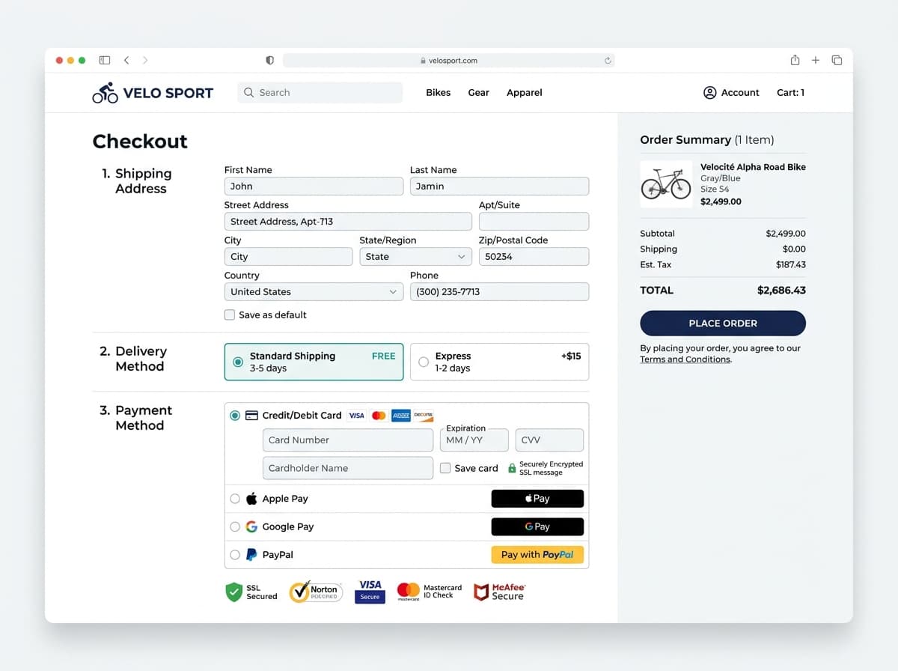Click the Place Order button
The image size is (898, 671).
tap(723, 324)
